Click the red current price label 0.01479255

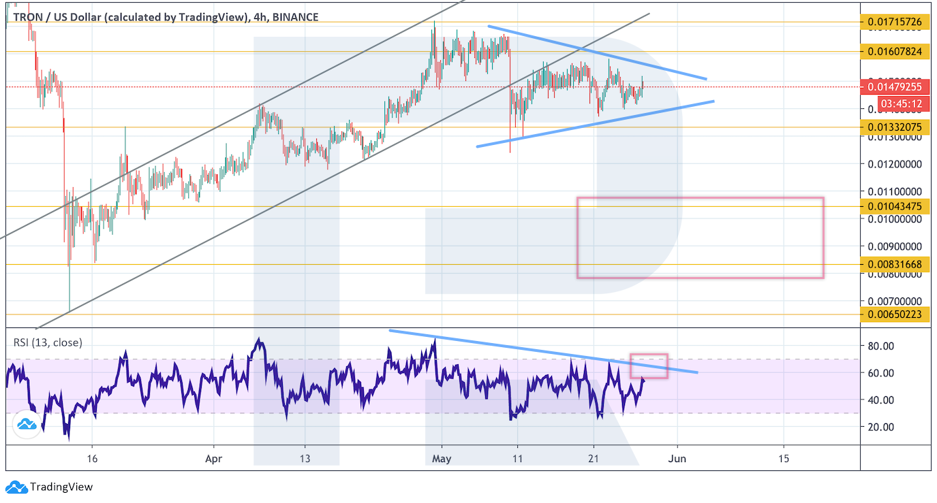click(895, 86)
